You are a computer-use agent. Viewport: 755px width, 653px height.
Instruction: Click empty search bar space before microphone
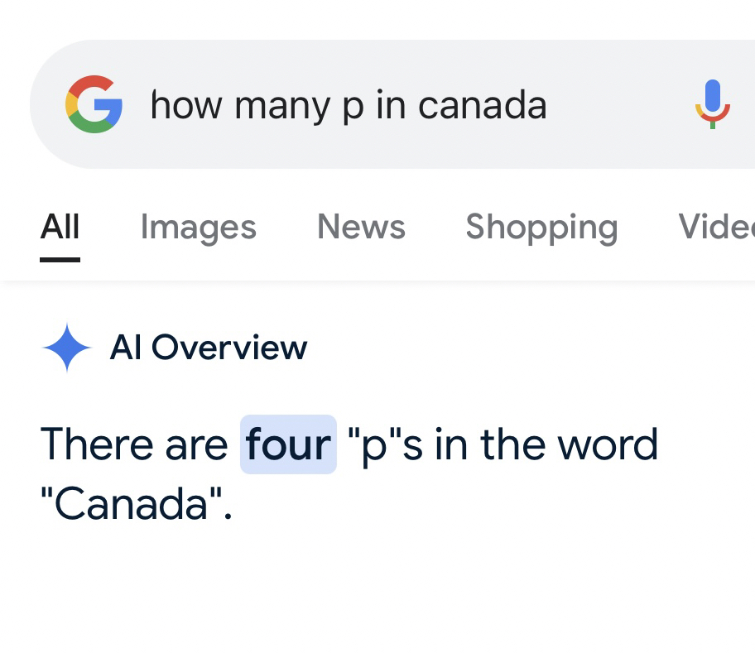coord(621,105)
